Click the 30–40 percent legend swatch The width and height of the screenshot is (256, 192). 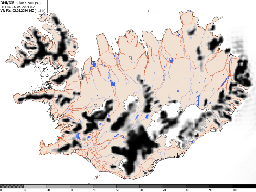[81, 186]
